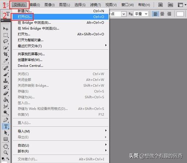Viewport: 187px width, 163px height.
Task: Open the 视图(V) menu
Action: [x=111, y=5]
